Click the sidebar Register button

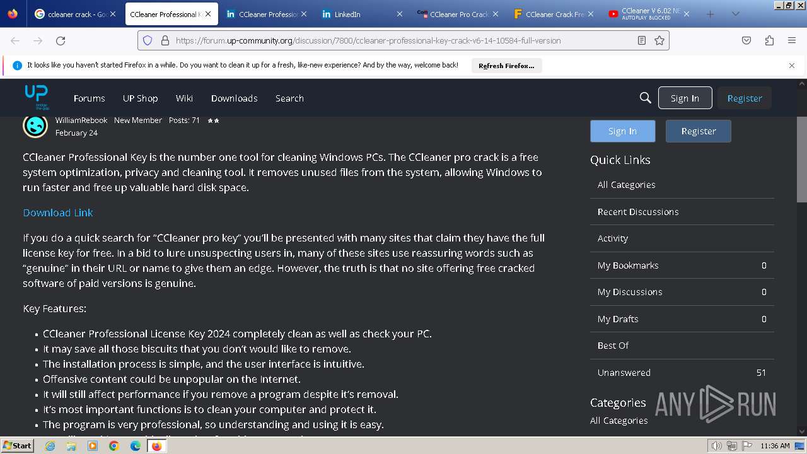699,131
